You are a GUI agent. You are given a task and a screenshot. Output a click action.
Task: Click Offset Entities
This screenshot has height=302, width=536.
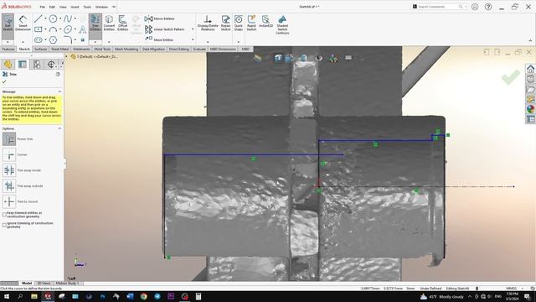point(122,23)
